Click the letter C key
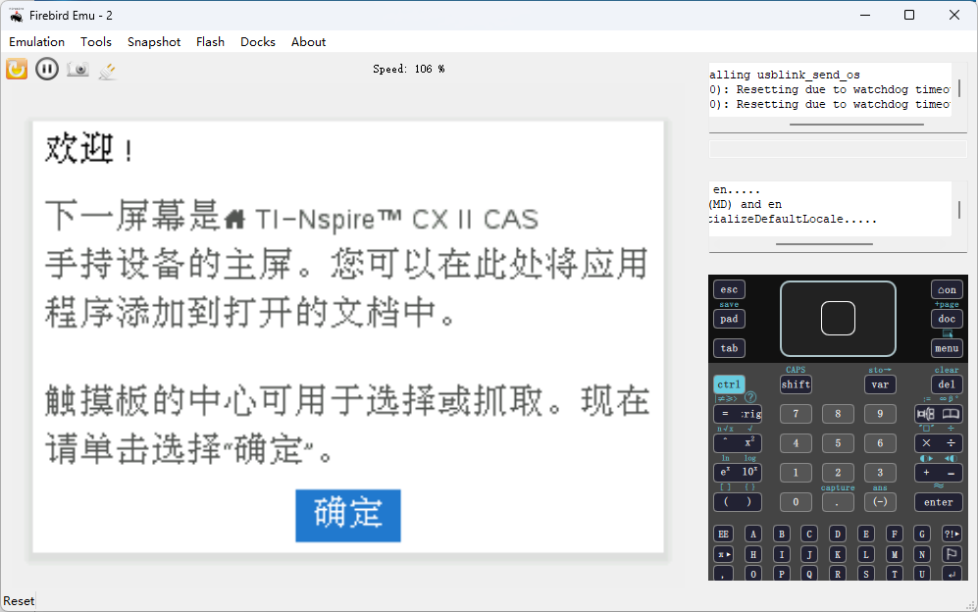 809,534
